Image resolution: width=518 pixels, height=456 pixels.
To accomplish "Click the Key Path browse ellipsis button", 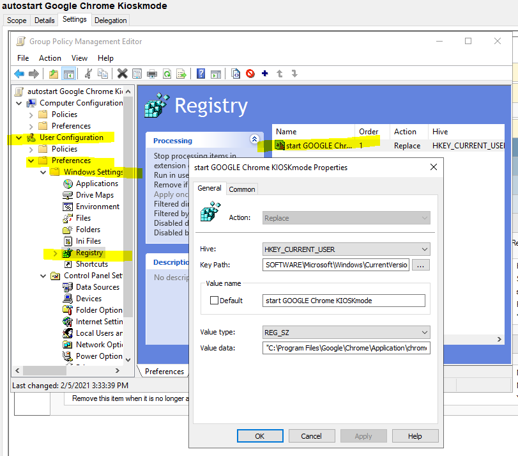I will click(x=420, y=265).
